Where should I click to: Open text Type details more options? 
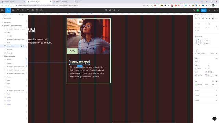click(x=216, y=76)
